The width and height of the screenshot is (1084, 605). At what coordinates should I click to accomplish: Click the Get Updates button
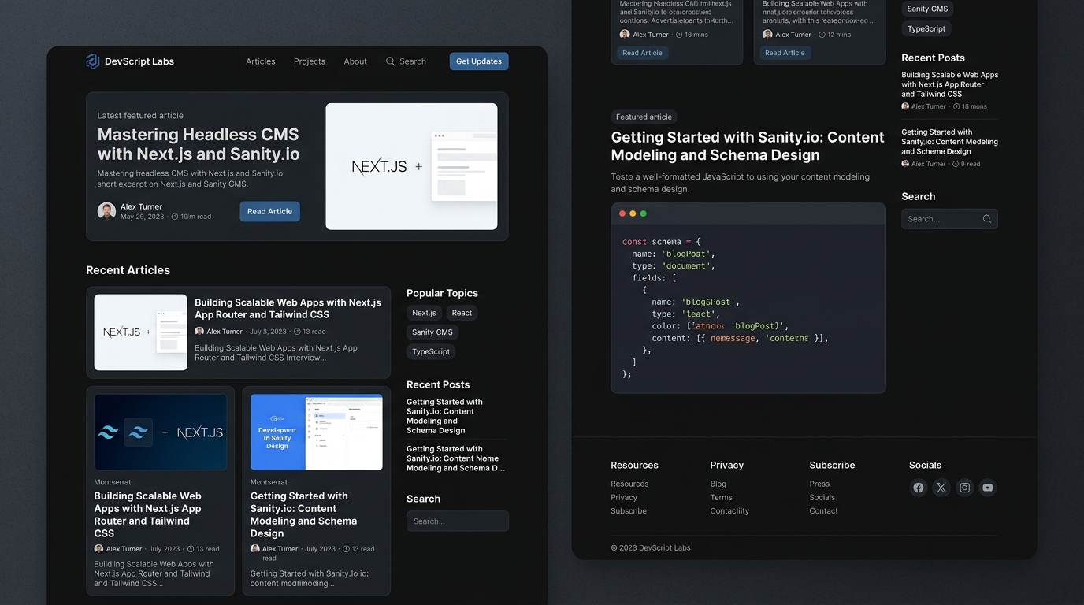click(479, 61)
